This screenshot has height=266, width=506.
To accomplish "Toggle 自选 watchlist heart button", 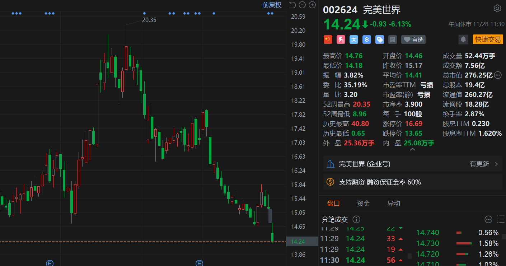I will (x=413, y=39).
